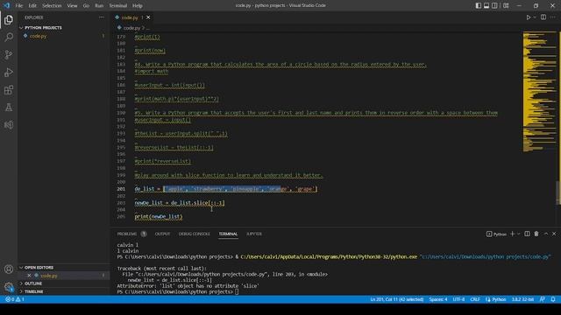This screenshot has width=561, height=315.
Task: Click the code.py path link in terminal
Action: 486,256
